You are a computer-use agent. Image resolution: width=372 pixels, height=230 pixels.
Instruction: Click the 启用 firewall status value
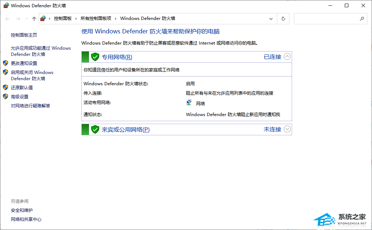[190, 83]
